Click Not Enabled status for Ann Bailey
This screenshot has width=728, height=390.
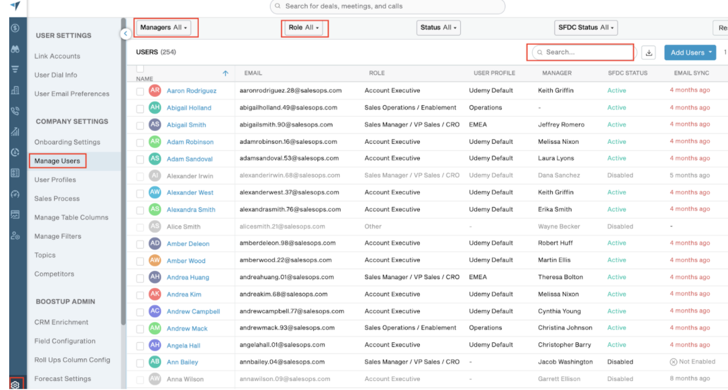pos(692,362)
